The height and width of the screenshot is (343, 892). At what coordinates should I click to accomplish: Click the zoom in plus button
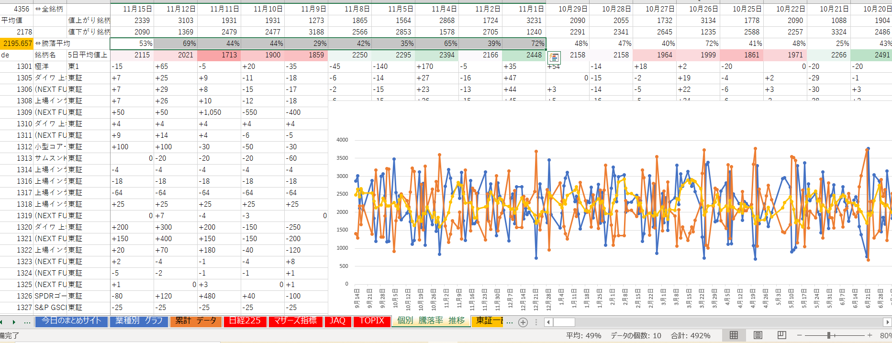pyautogui.click(x=870, y=335)
